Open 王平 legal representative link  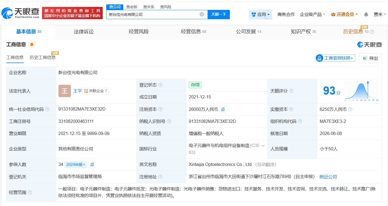tap(77, 91)
